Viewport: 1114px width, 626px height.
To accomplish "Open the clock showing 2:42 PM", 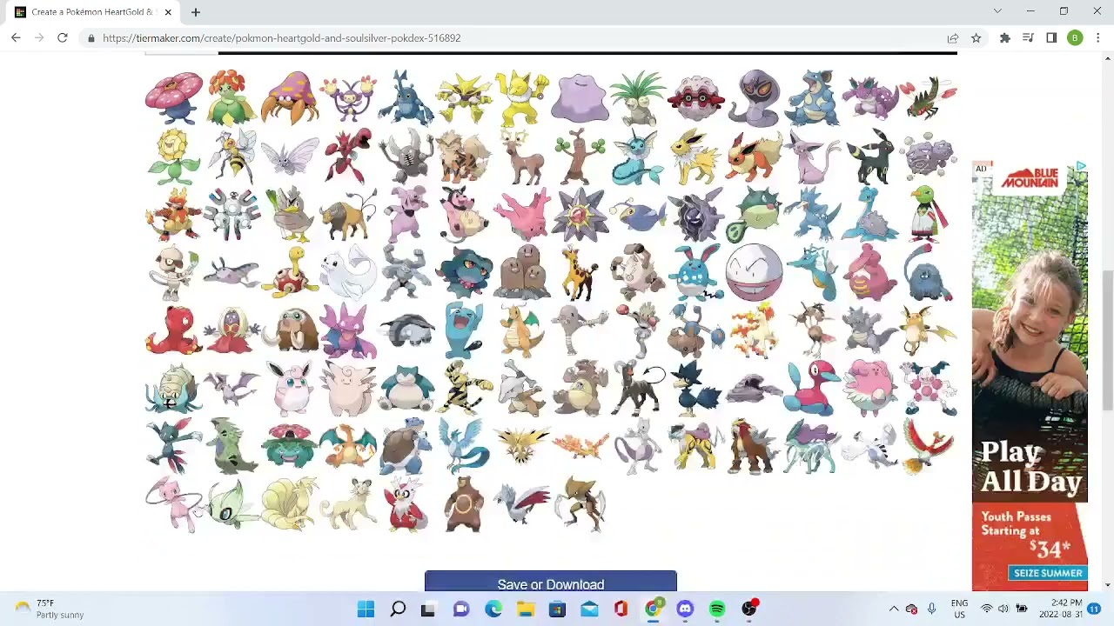I will [x=1066, y=609].
